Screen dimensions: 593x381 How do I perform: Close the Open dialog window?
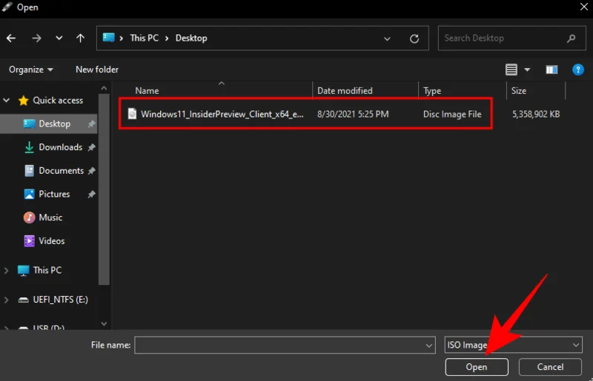[x=584, y=7]
